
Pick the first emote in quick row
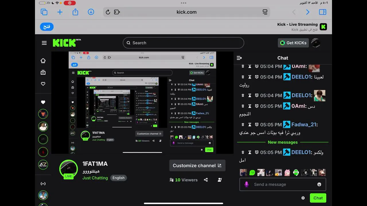(243, 173)
